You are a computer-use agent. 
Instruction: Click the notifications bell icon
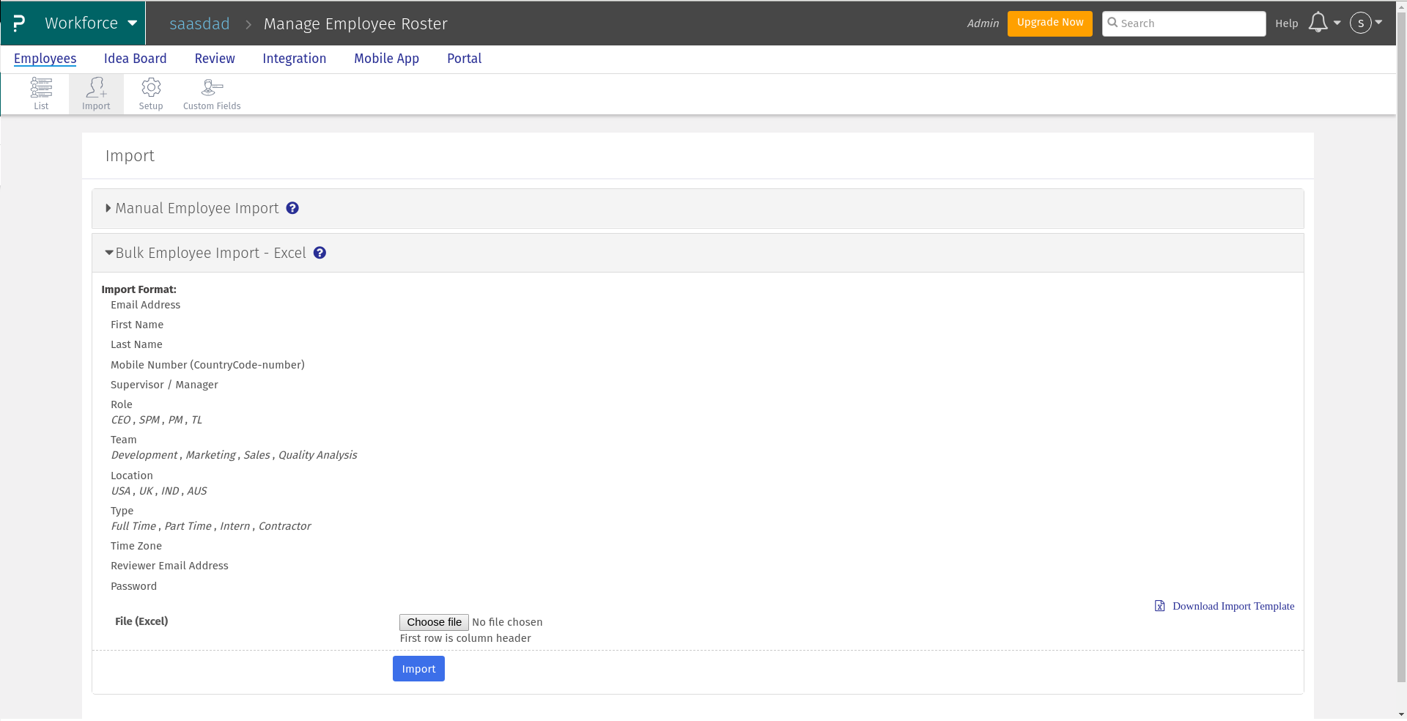click(x=1318, y=23)
